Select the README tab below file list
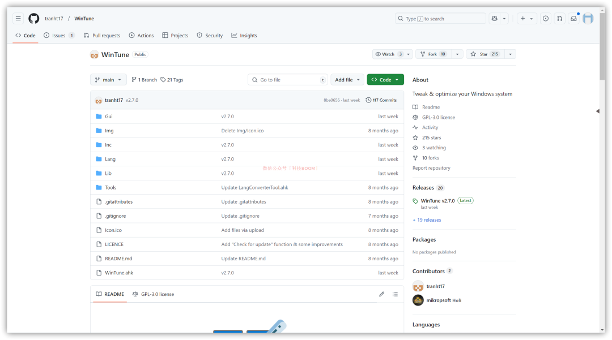 [x=110, y=294]
